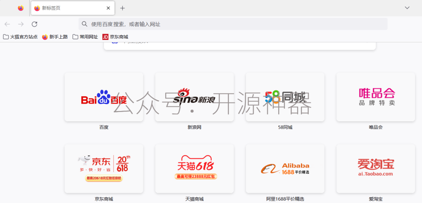422x203 pixels.
Task: Open the 唯品会 shortcut tile
Action: (376, 97)
